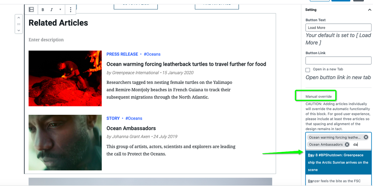
Task: Click the Button Text input field
Action: (338, 28)
